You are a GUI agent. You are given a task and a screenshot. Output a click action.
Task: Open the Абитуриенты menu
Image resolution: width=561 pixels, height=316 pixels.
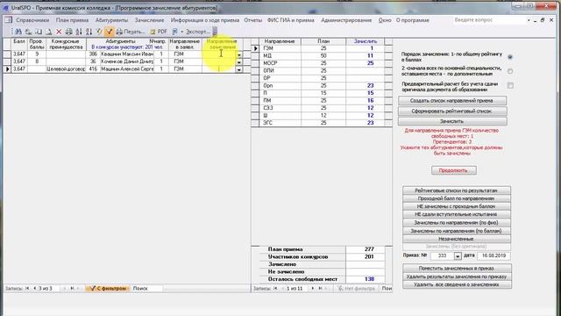click(x=111, y=20)
